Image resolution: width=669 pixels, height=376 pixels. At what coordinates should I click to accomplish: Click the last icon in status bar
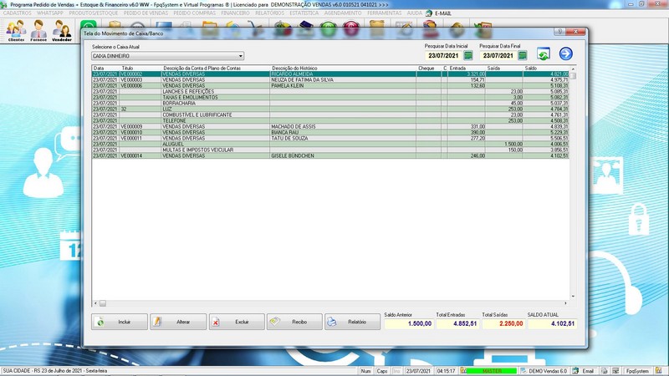[659, 371]
